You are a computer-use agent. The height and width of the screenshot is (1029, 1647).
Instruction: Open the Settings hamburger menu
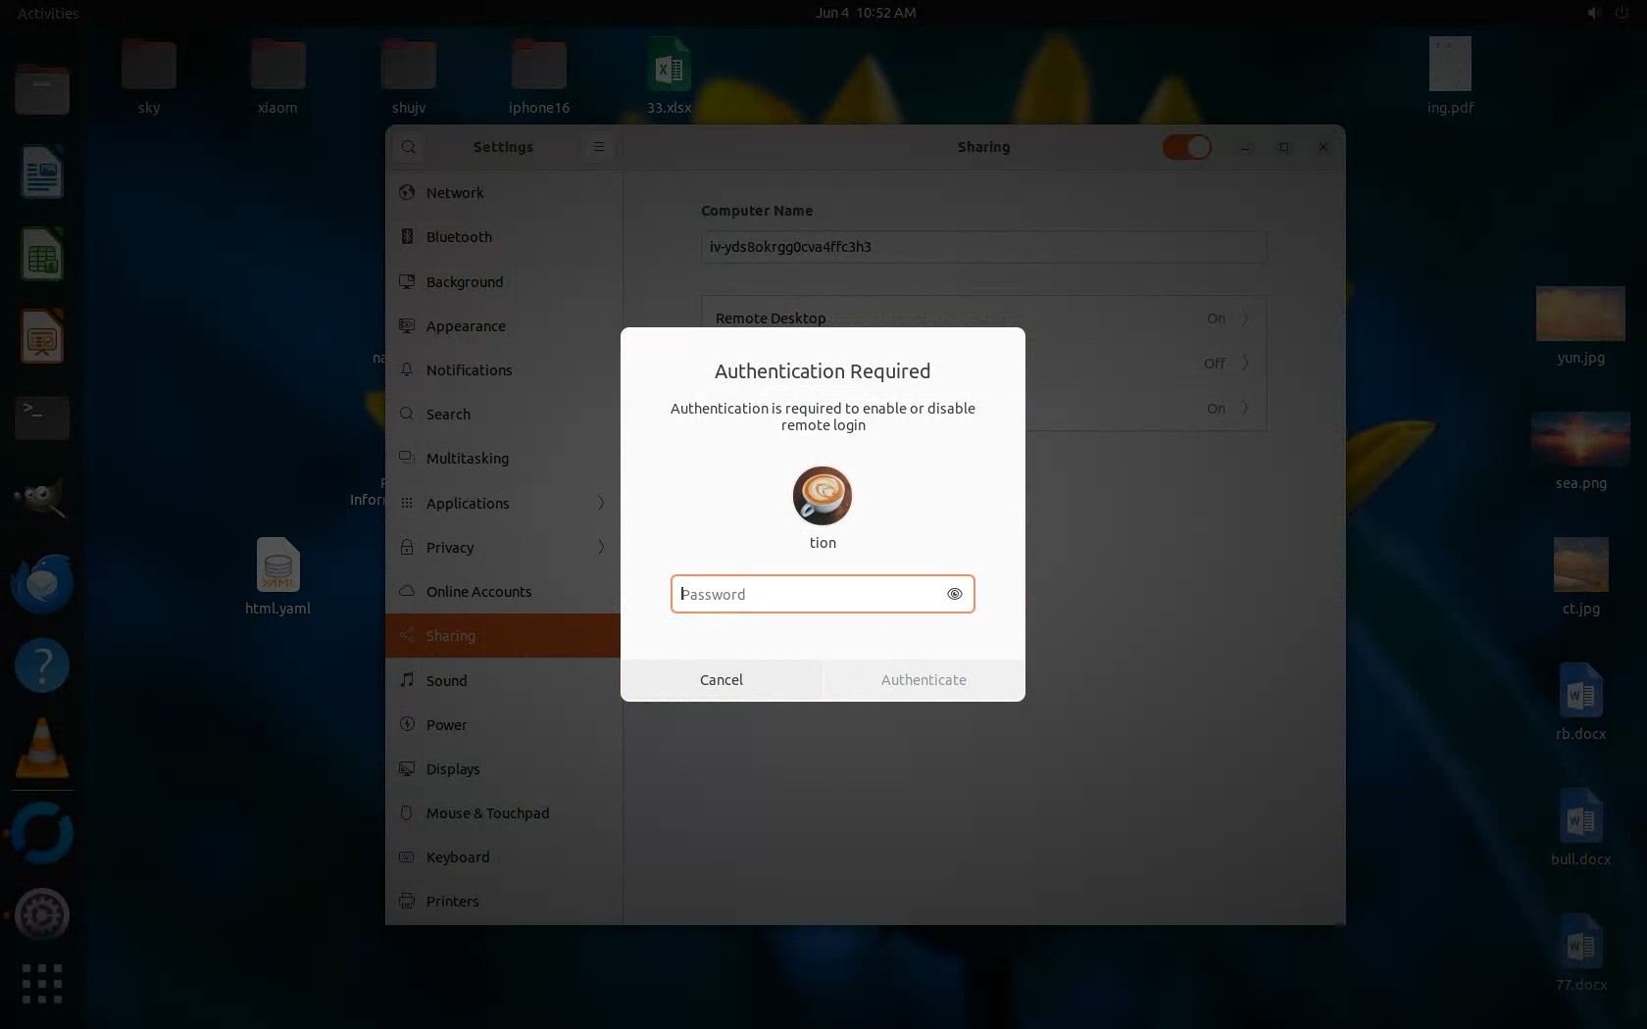(x=598, y=147)
